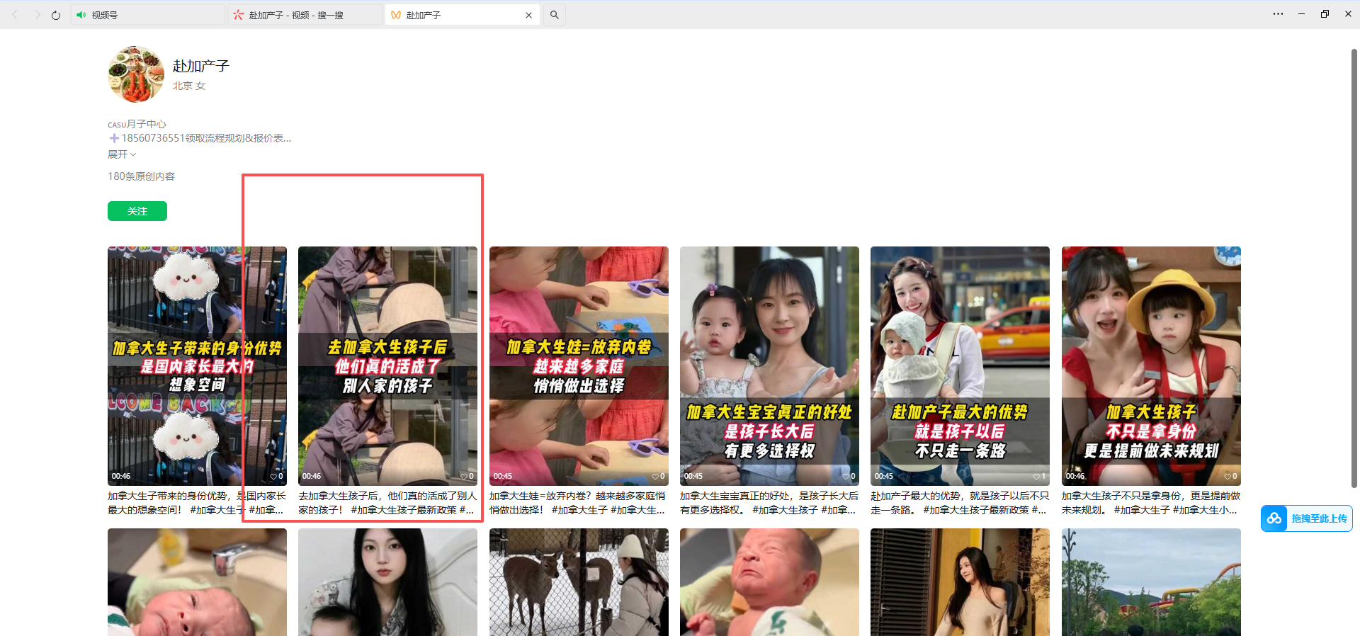Open the water park scenery thumbnail
Image resolution: width=1360 pixels, height=636 pixels.
[1151, 582]
